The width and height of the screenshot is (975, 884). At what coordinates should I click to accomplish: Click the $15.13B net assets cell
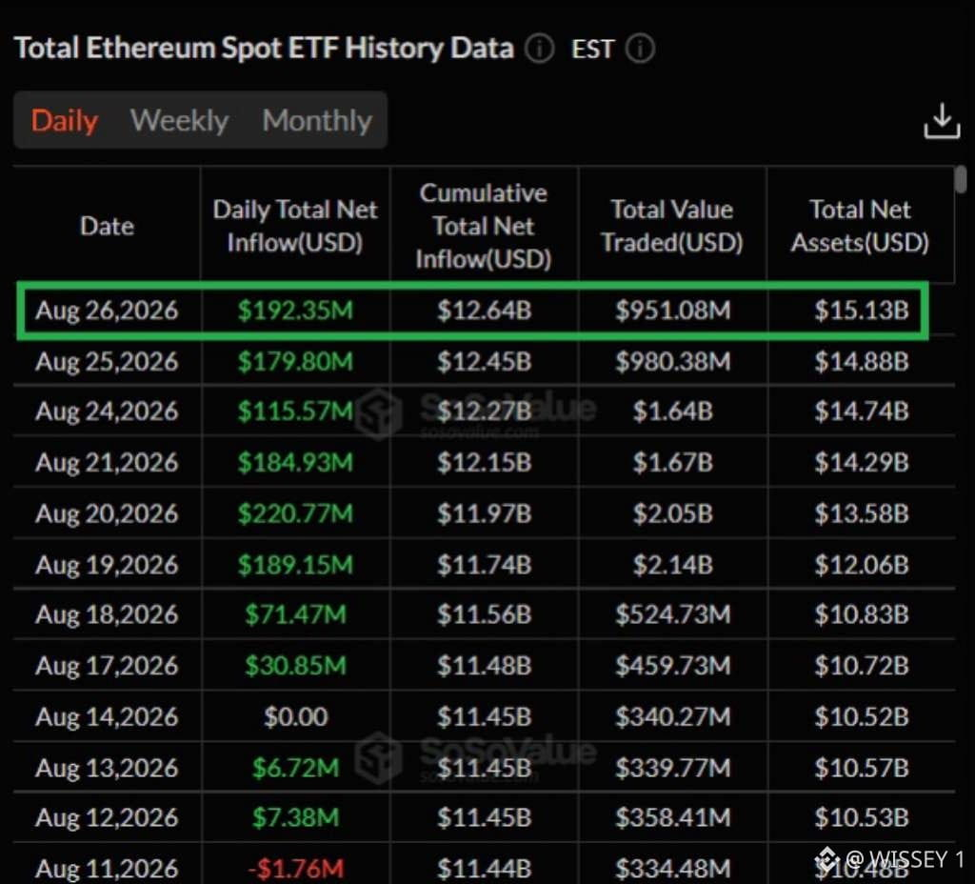point(862,311)
